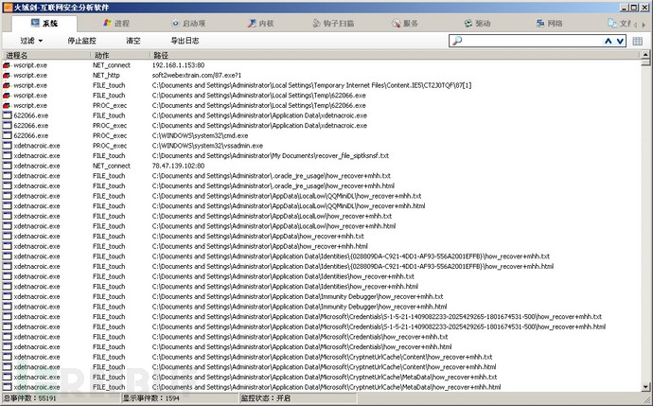The width and height of the screenshot is (653, 406).
Task: Click the driver icon beside 驱动
Action: pos(468,24)
